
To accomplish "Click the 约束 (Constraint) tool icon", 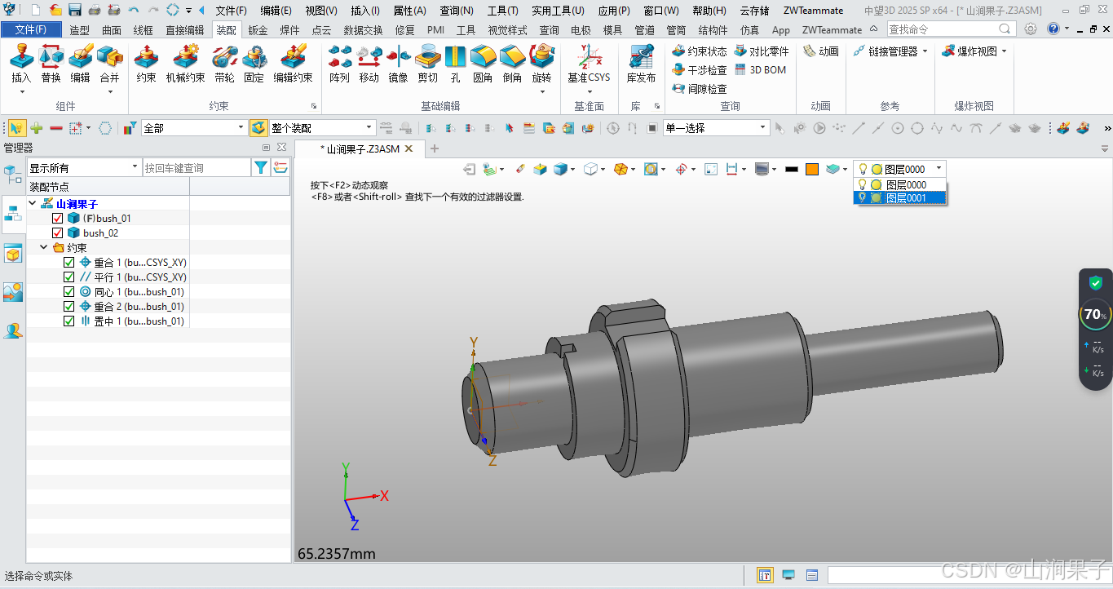I will pyautogui.click(x=146, y=57).
